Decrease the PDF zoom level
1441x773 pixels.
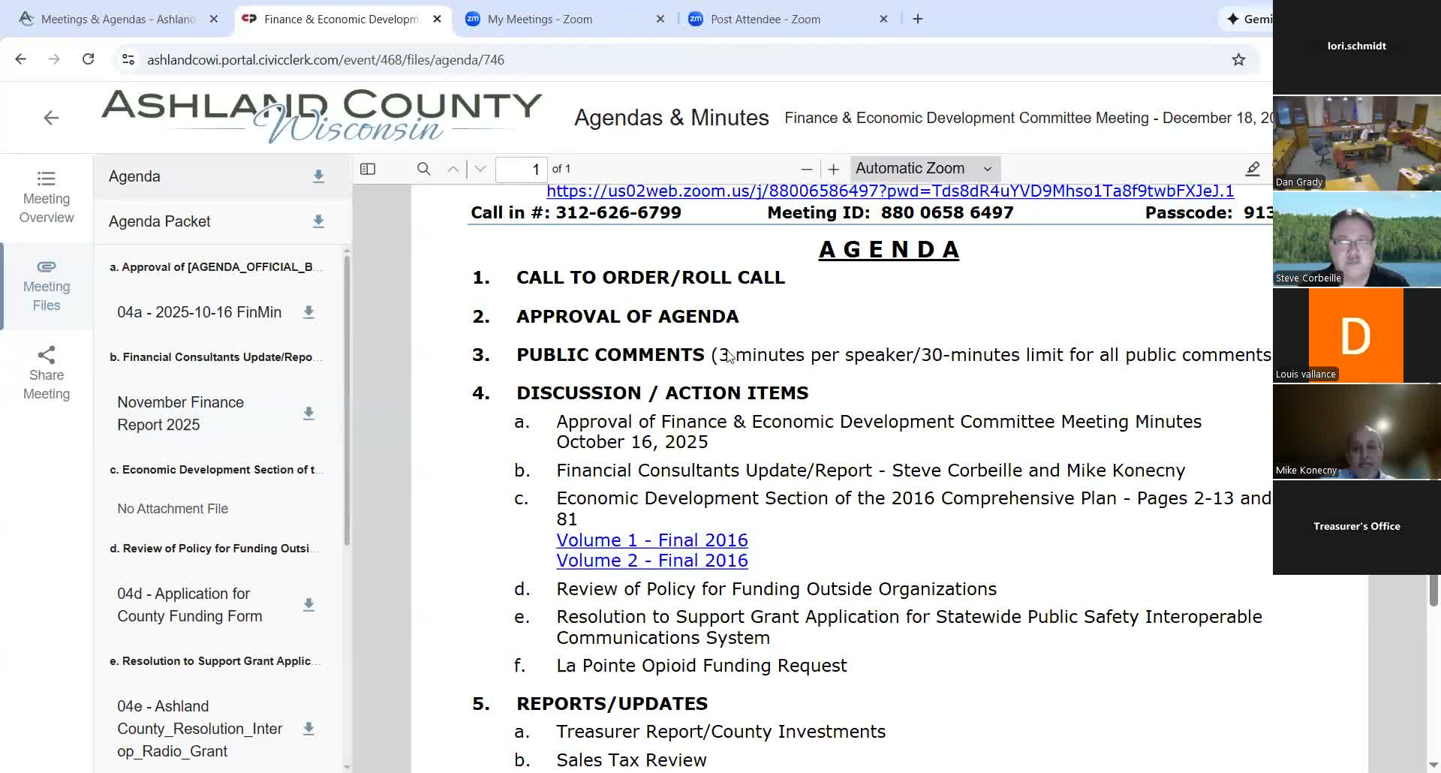[x=806, y=169]
